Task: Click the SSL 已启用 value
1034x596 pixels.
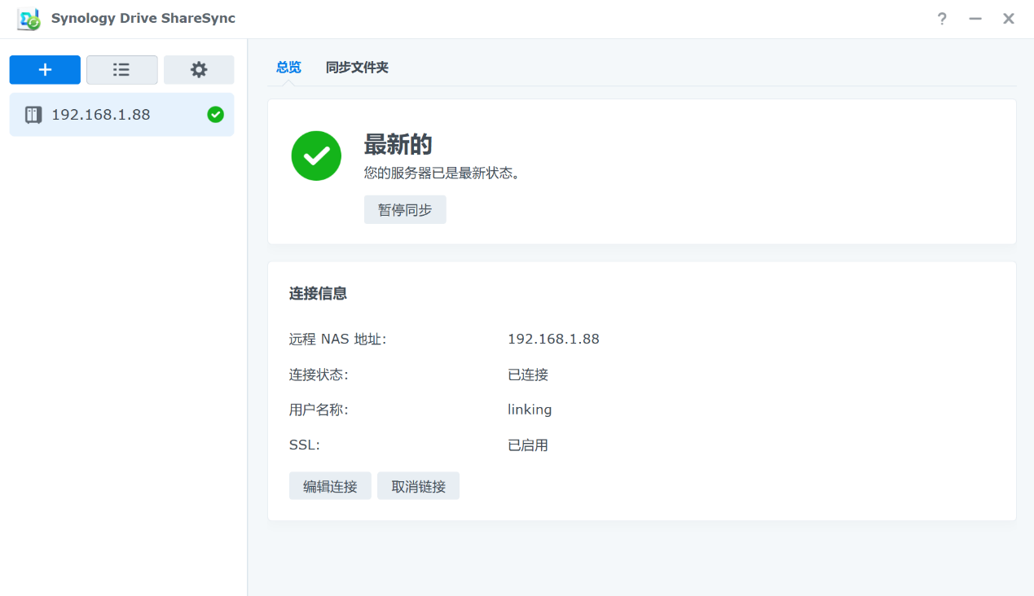Action: click(x=528, y=445)
